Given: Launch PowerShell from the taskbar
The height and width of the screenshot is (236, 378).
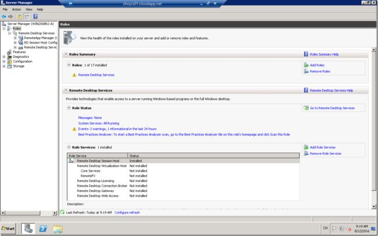Looking at the screenshot, I should point(43,228).
